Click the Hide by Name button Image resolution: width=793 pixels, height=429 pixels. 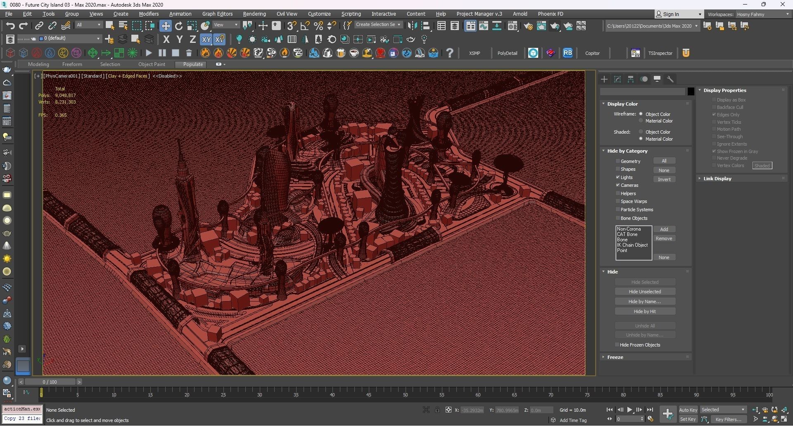[645, 302]
